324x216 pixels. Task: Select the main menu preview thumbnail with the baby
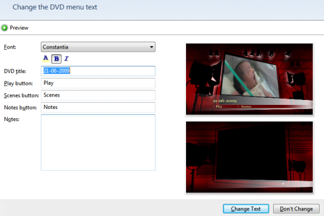249,79
